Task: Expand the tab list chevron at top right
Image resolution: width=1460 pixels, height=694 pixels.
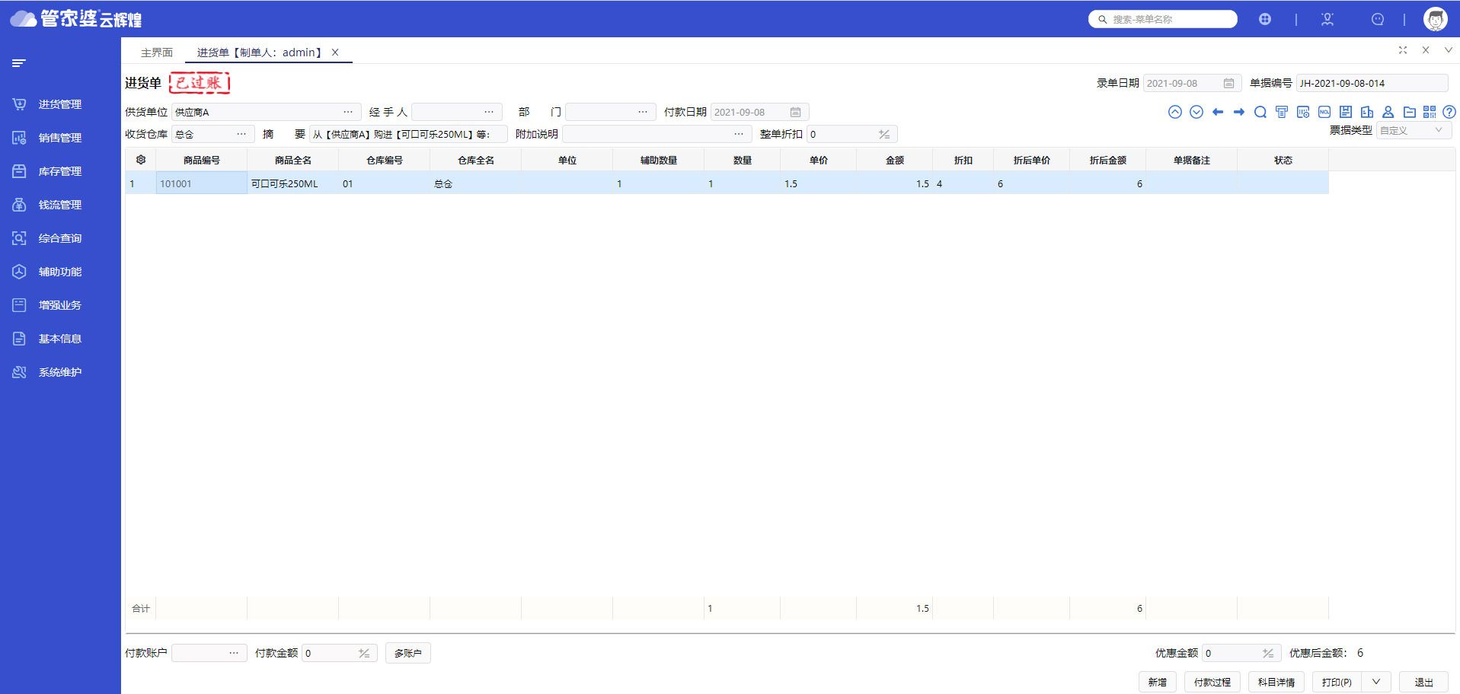Action: [1449, 50]
